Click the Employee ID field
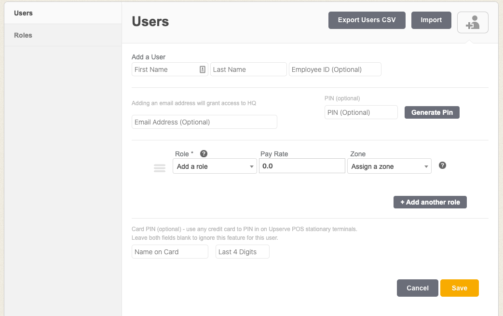Viewport: 503px width, 316px height. [335, 69]
